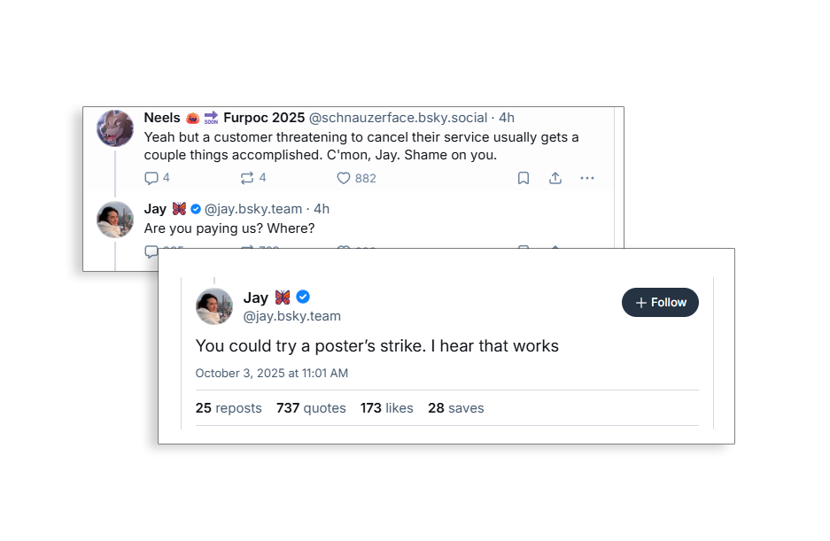Show the 173 likes list

pyautogui.click(x=386, y=408)
